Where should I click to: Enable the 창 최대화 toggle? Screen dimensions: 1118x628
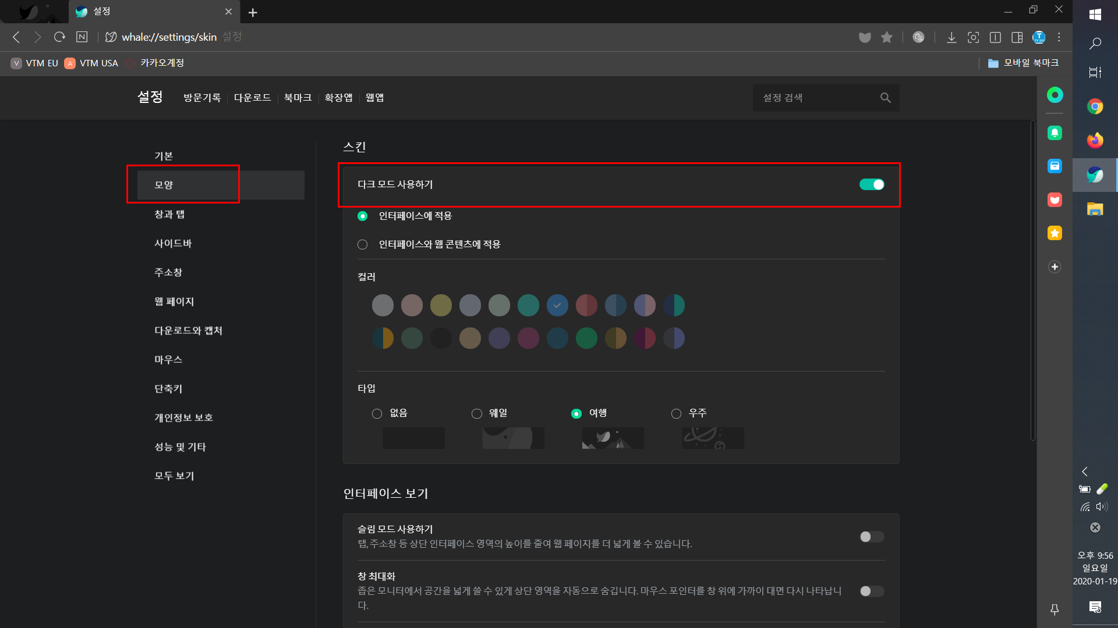point(872,591)
